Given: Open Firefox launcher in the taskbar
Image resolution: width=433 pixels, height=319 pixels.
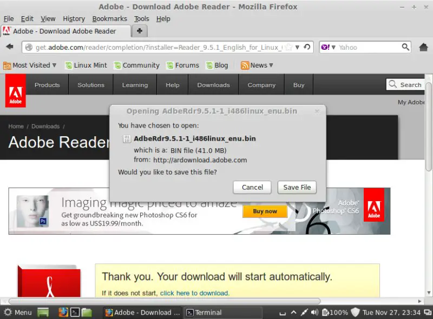Looking at the screenshot, I should point(63,313).
